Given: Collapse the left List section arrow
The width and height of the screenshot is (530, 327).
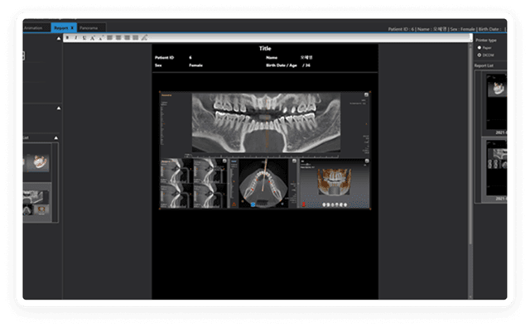Looking at the screenshot, I should click(x=55, y=137).
